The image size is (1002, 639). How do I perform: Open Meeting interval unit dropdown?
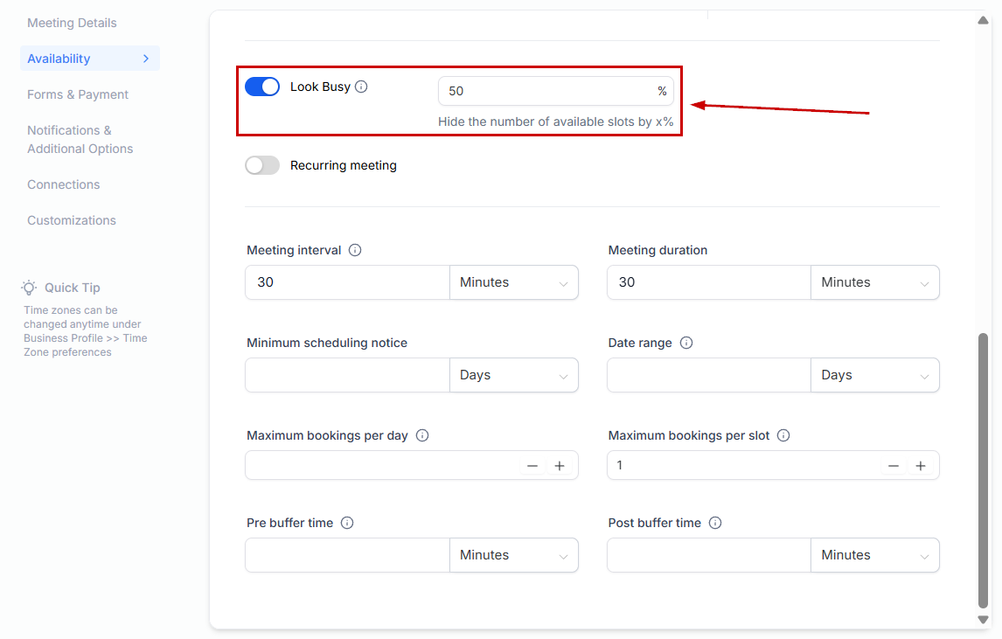tap(513, 282)
